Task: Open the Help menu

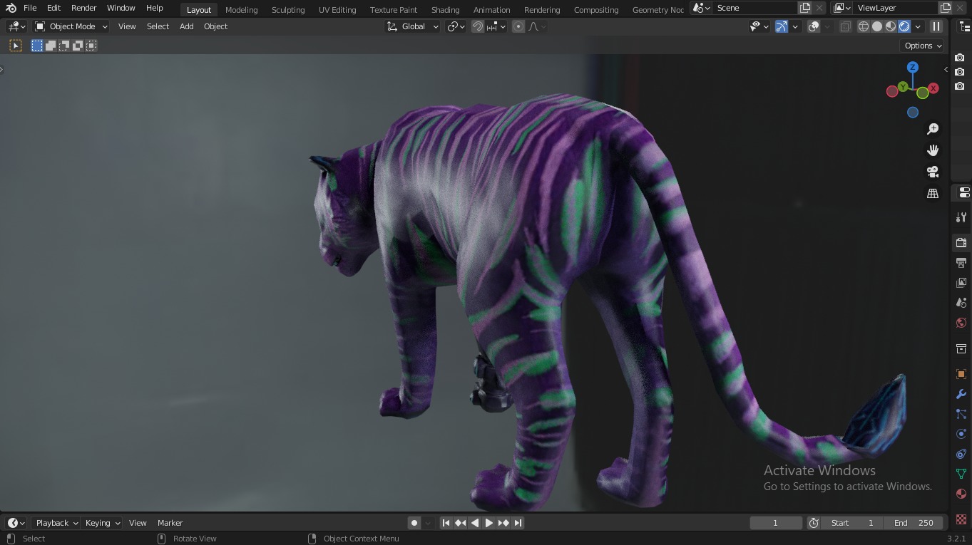Action: point(154,8)
